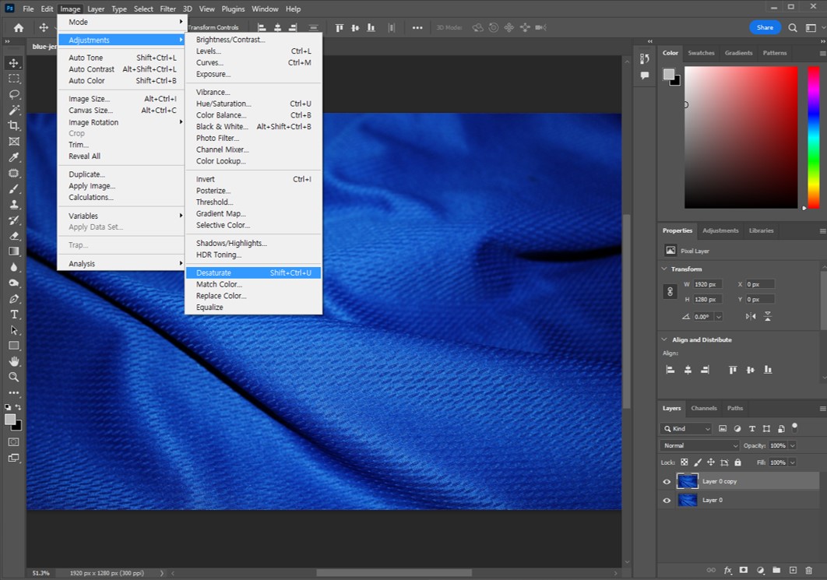The image size is (827, 580).
Task: Open the Filter menu
Action: [167, 9]
